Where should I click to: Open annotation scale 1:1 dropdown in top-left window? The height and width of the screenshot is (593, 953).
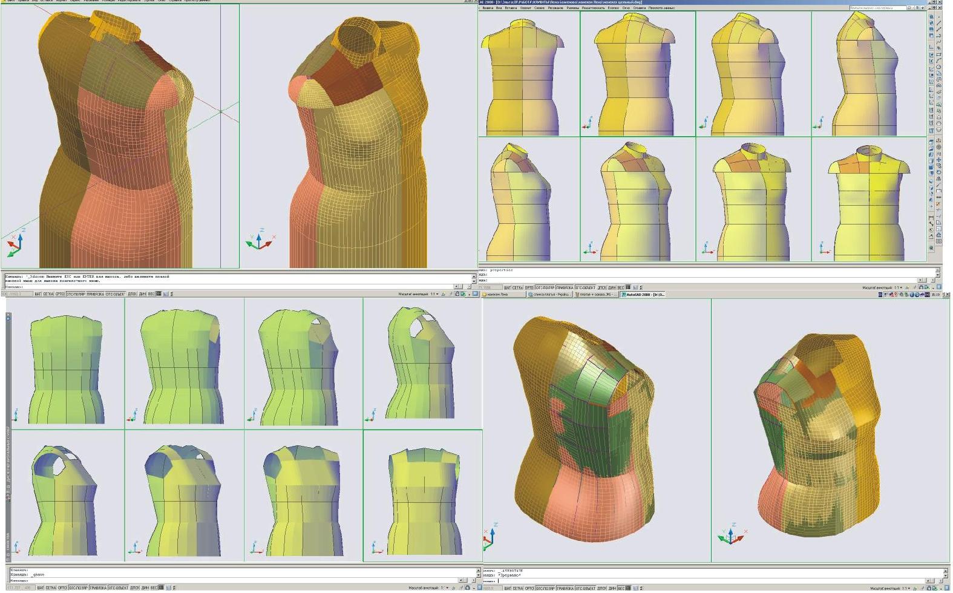[x=434, y=294]
